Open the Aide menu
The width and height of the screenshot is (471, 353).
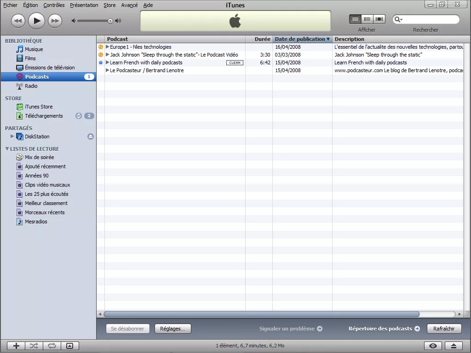coord(148,5)
